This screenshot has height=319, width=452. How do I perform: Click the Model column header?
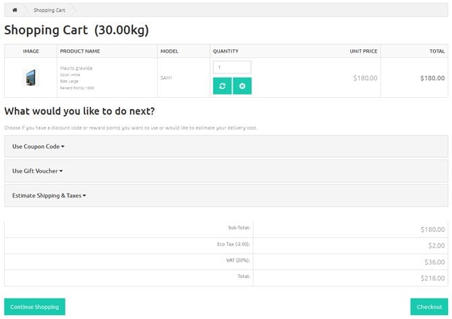coord(169,51)
